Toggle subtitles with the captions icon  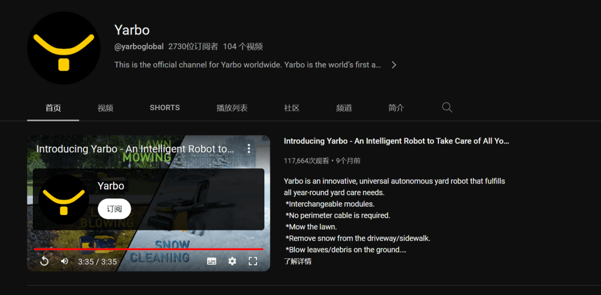(x=211, y=261)
